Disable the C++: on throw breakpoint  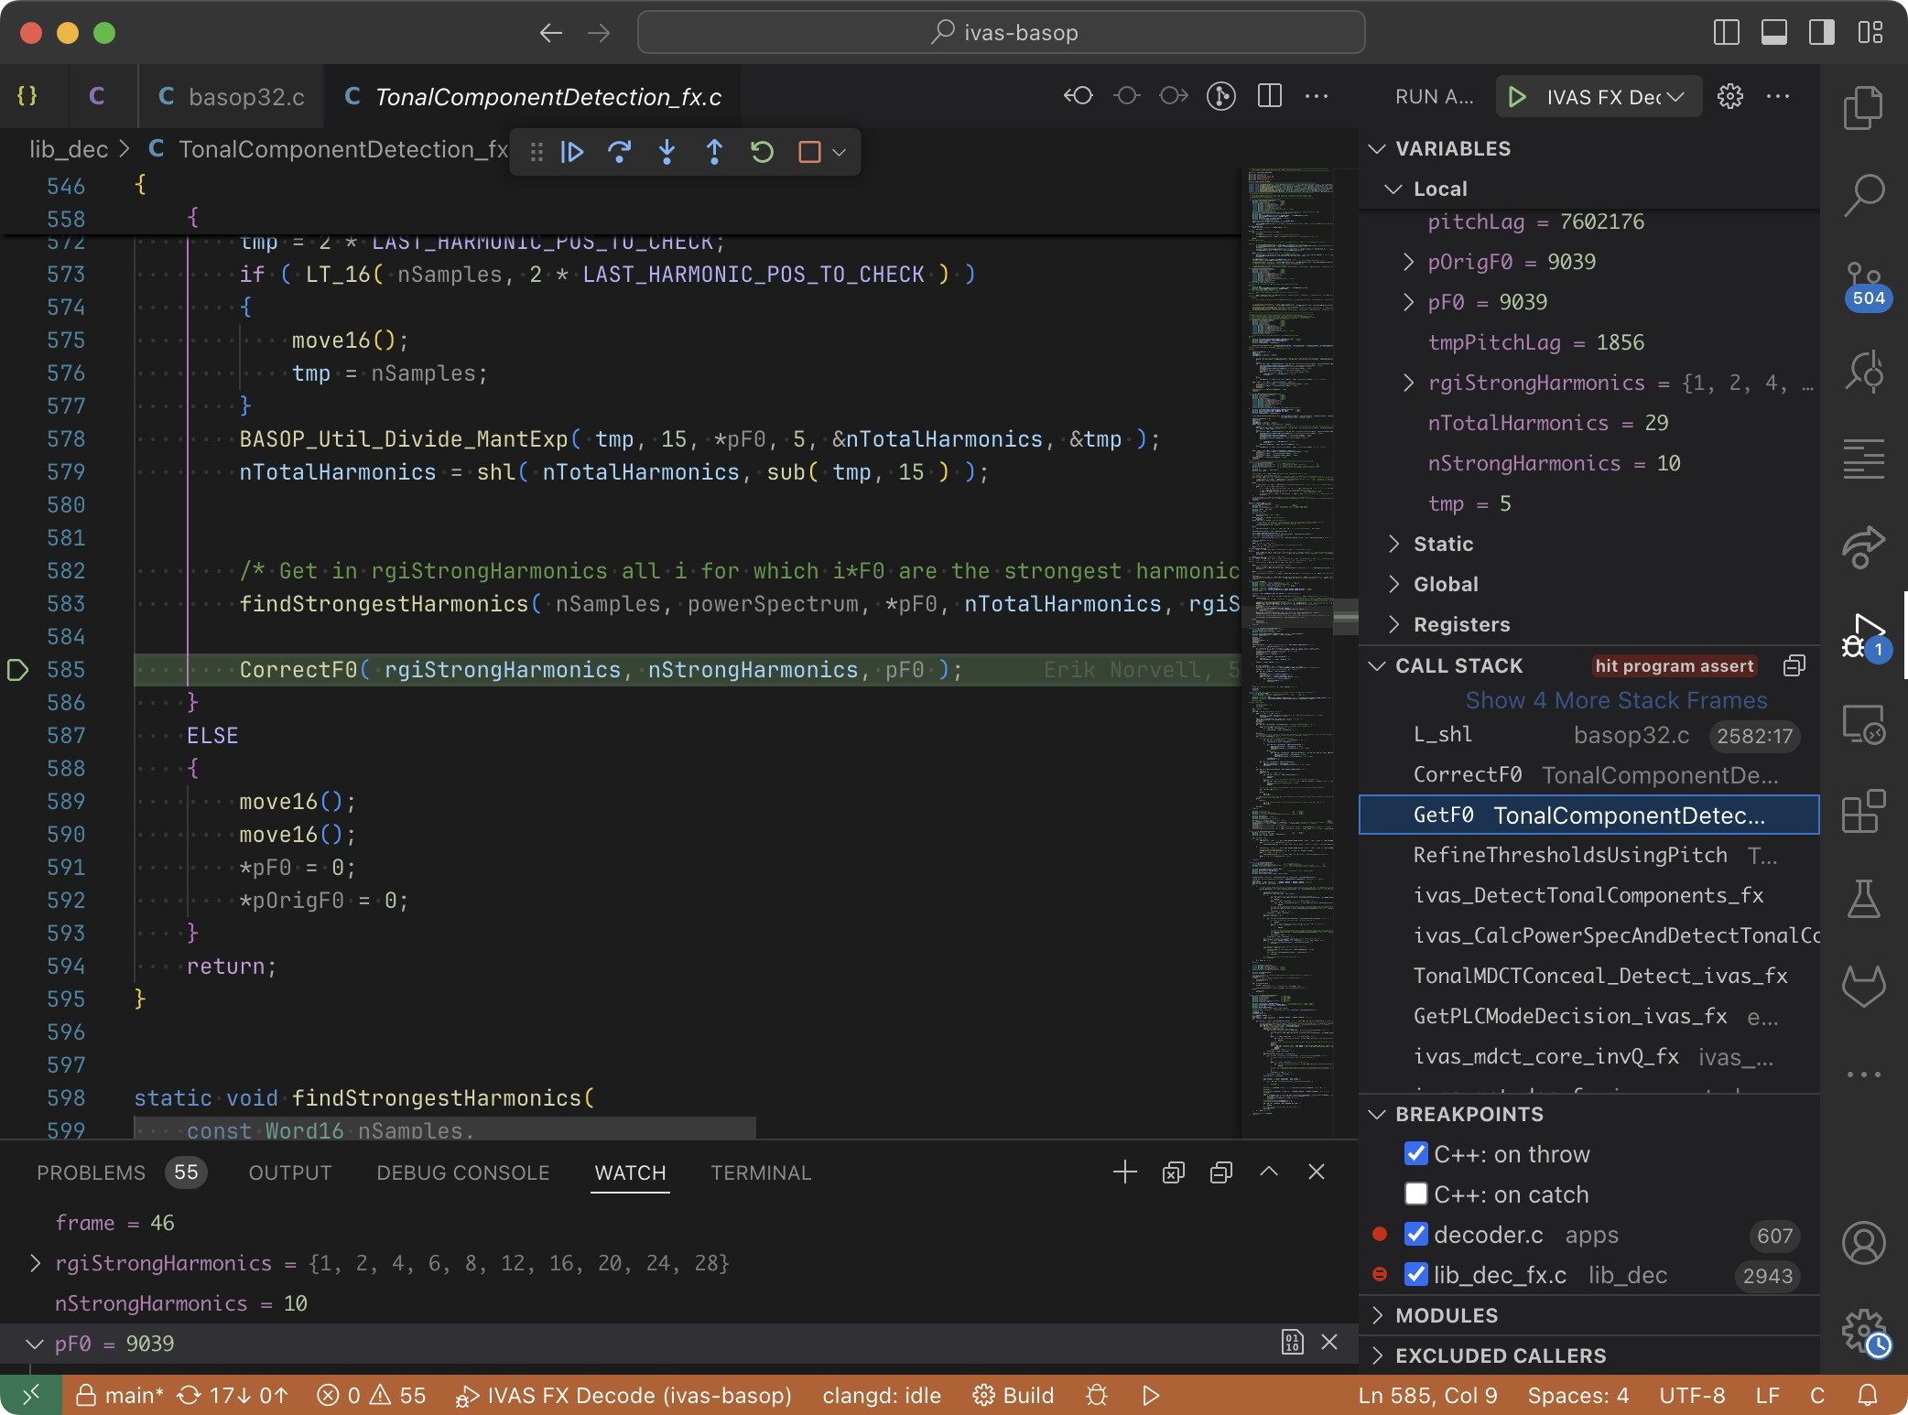coord(1415,1153)
